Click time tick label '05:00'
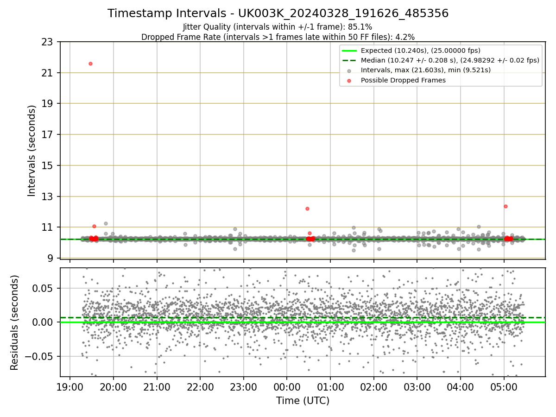The image size is (556, 417). click(x=504, y=387)
